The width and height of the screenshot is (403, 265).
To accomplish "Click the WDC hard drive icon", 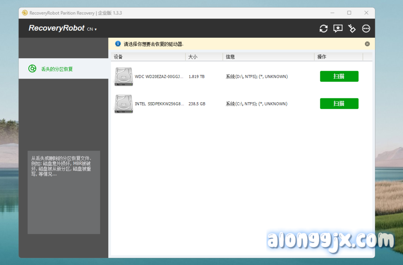I will tap(124, 77).
